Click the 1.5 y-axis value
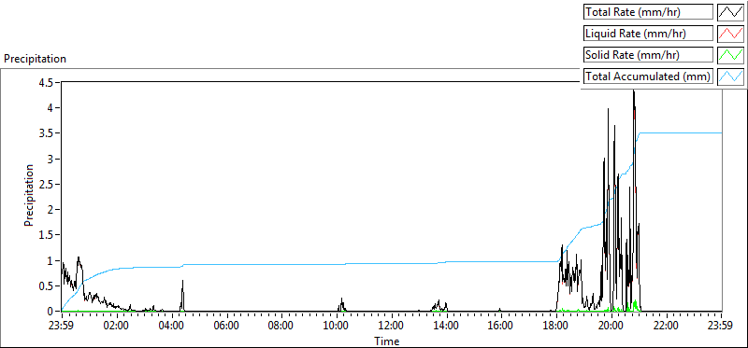 coord(47,235)
